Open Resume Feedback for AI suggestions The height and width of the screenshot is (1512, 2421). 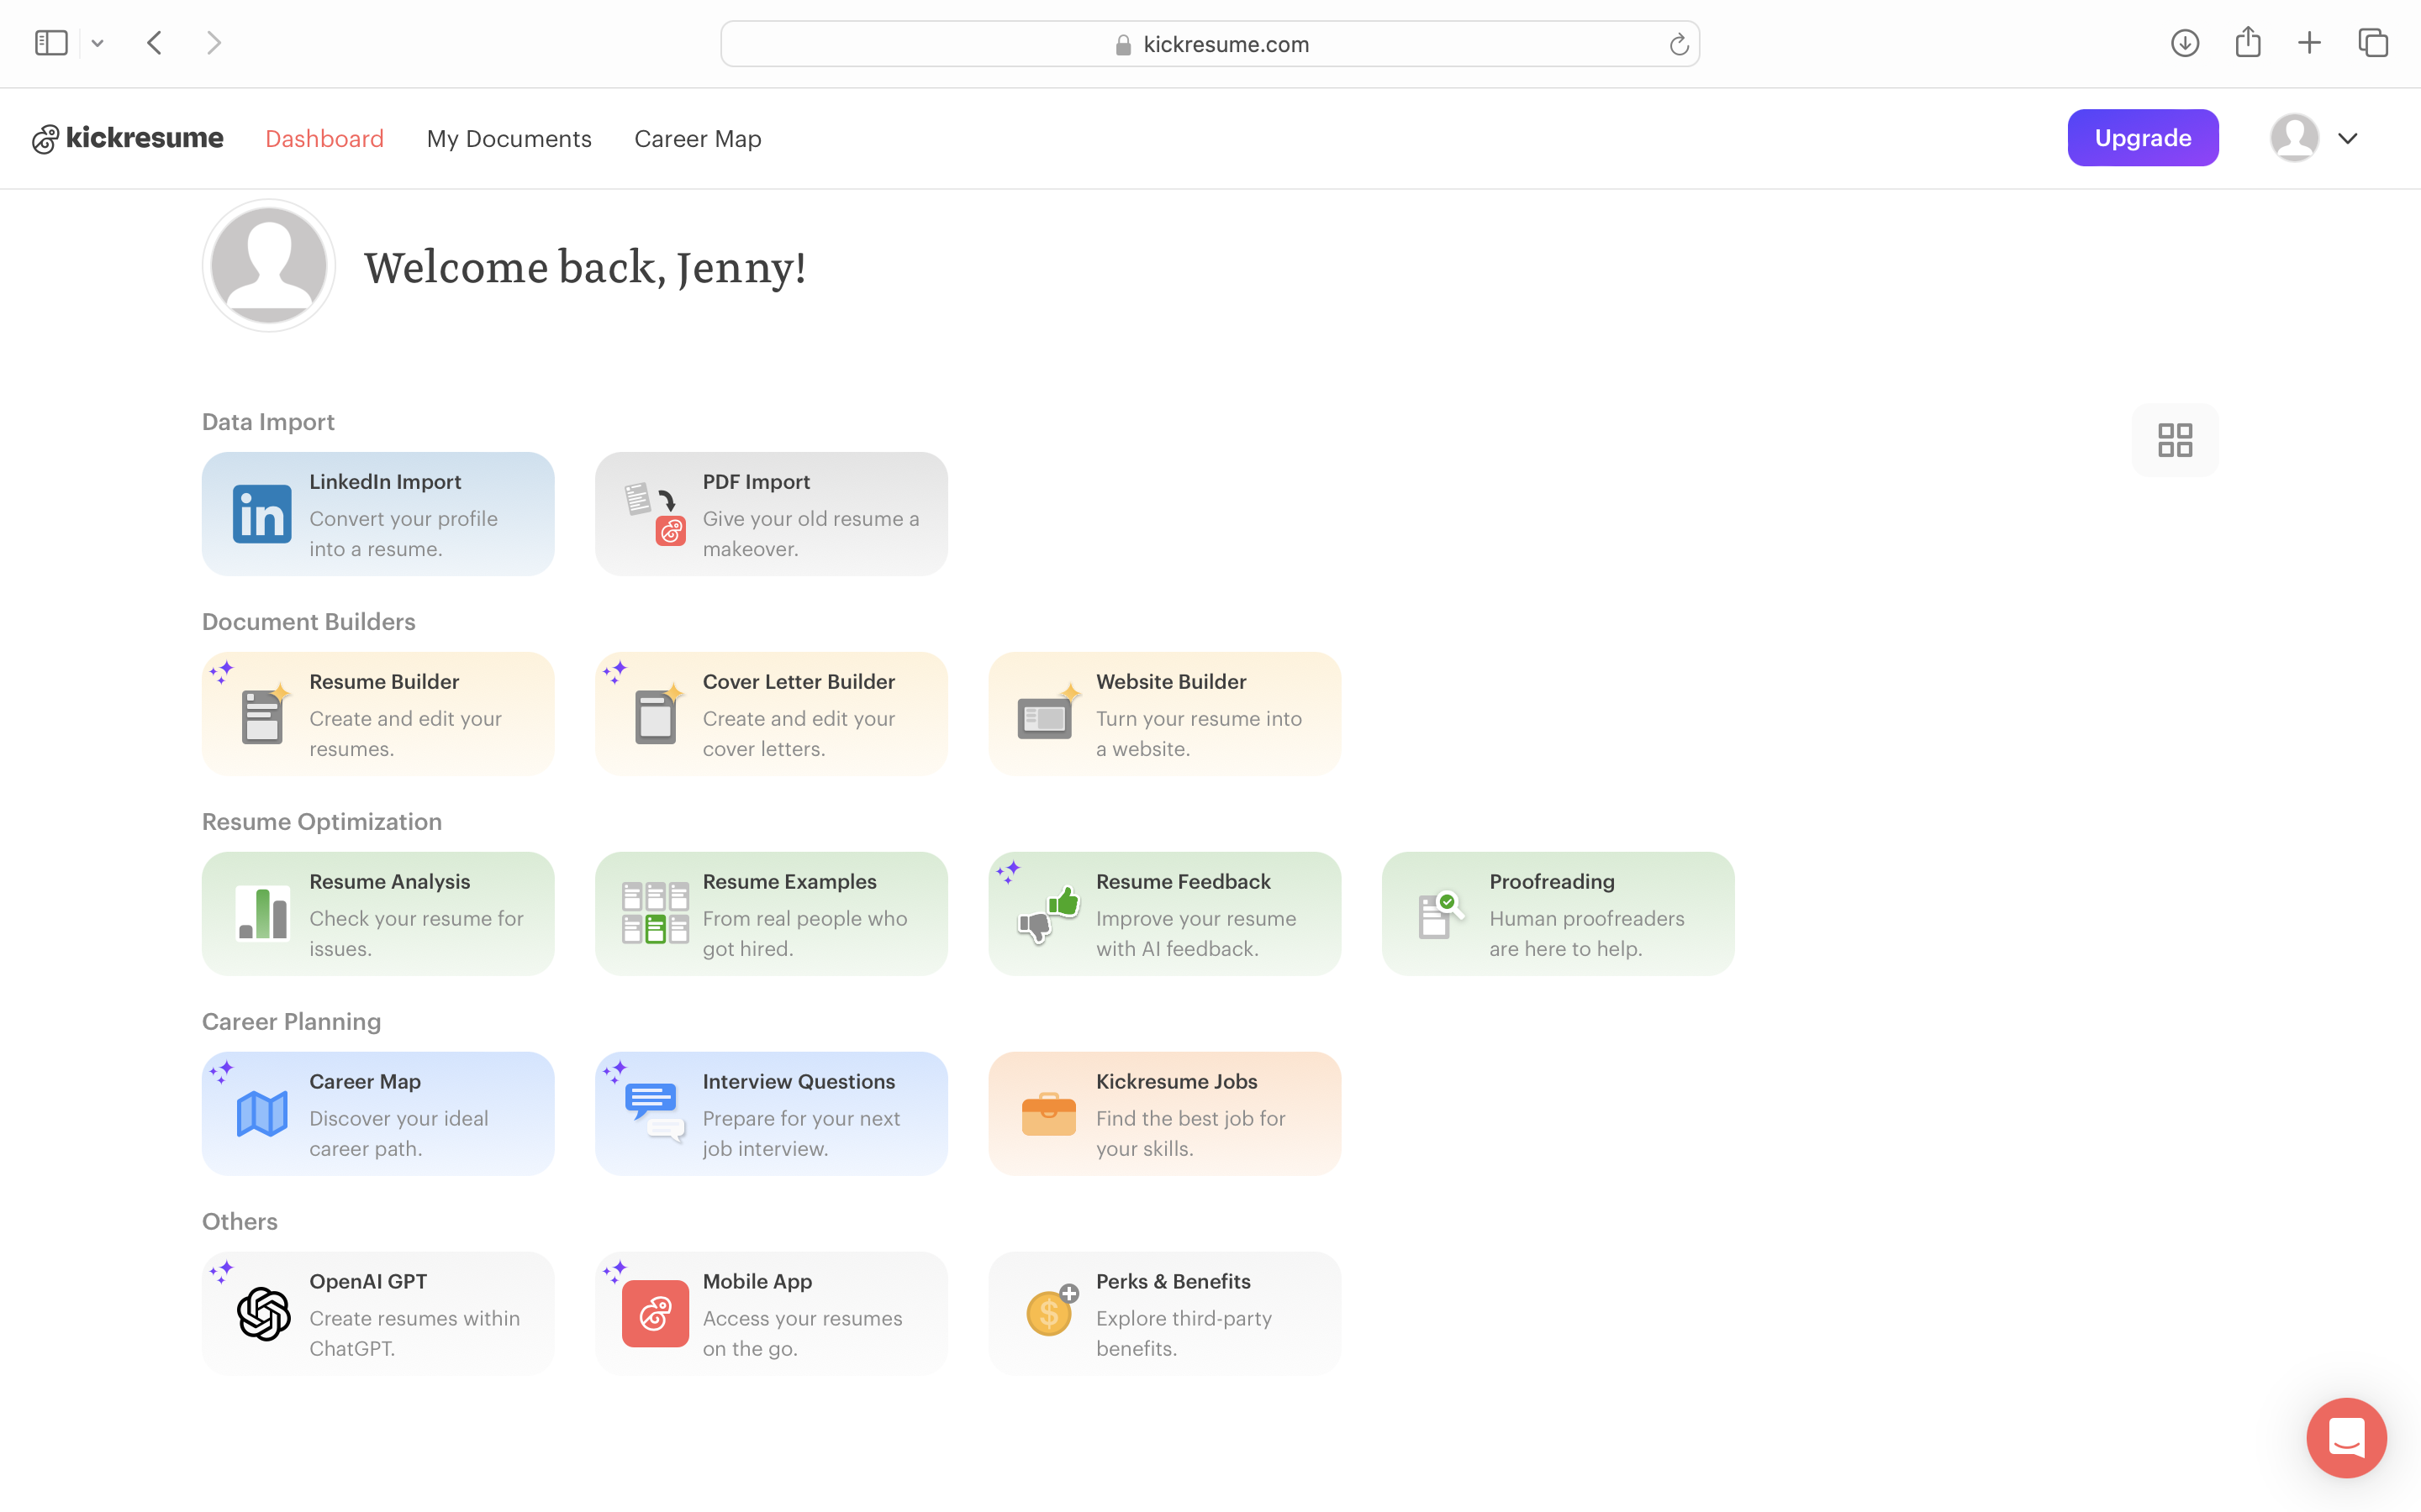click(1163, 913)
